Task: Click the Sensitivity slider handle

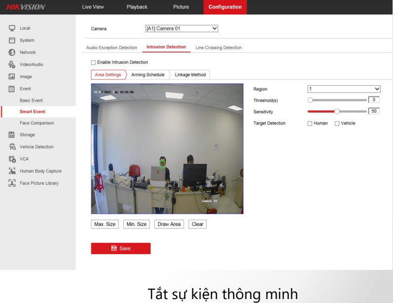Action: (x=337, y=112)
